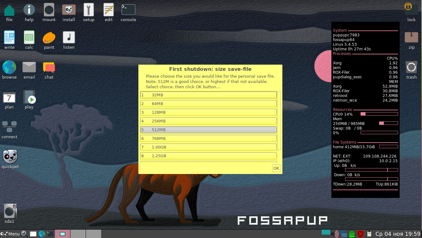This screenshot has height=238, width=422.
Task: Launch the play media player icon
Action: coord(29,97)
